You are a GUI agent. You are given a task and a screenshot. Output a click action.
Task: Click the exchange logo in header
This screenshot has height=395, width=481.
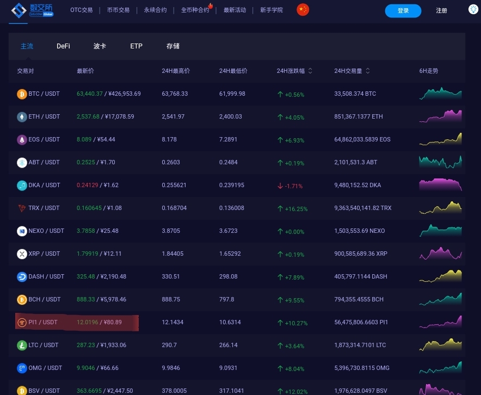(x=33, y=10)
